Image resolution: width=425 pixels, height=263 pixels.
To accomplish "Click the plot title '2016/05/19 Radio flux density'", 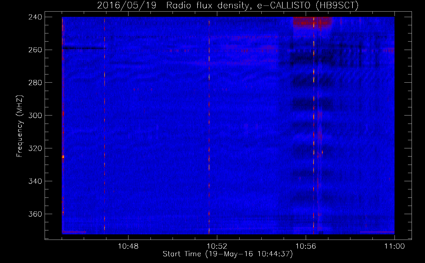I will (172, 5).
